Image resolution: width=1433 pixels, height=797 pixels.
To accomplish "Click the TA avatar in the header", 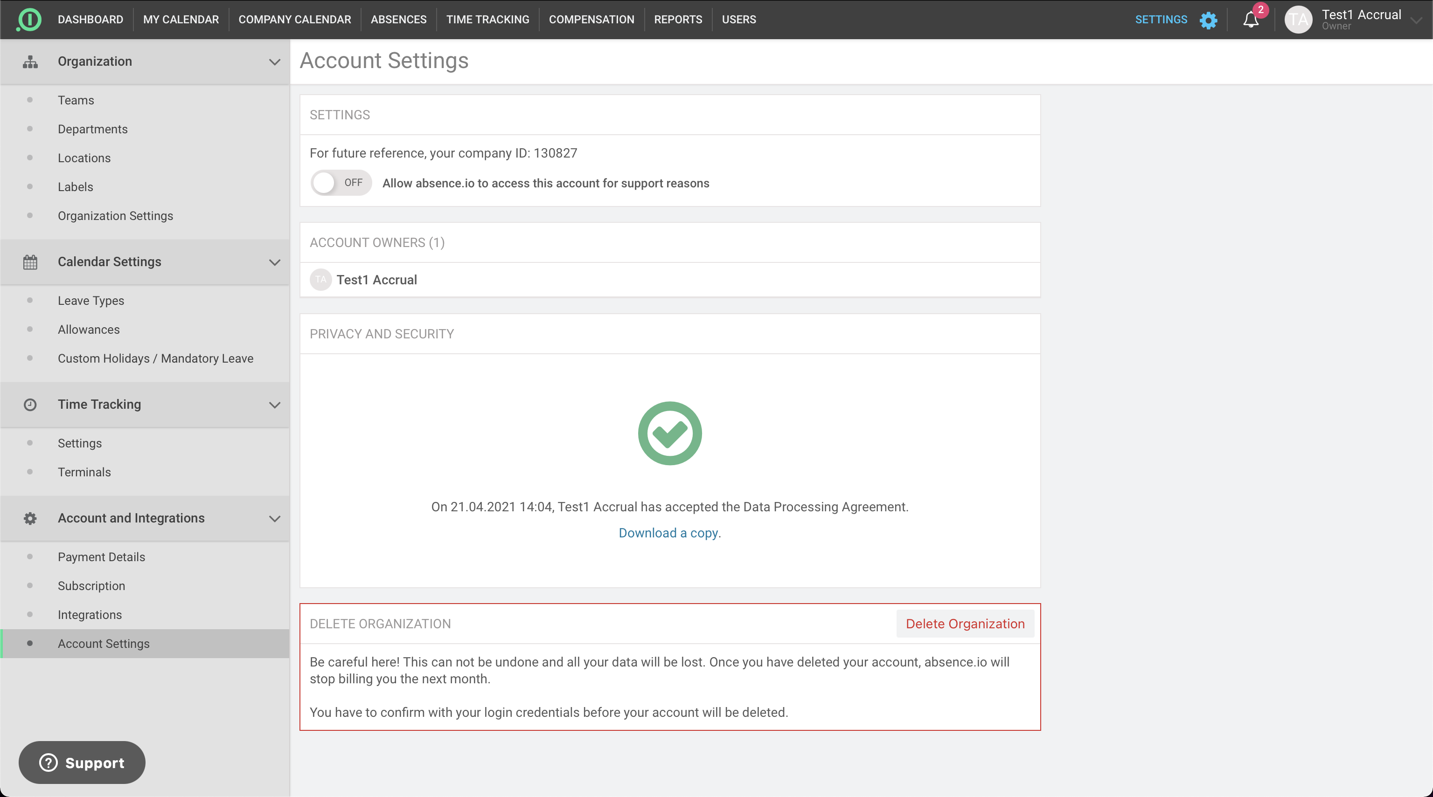I will point(1298,20).
